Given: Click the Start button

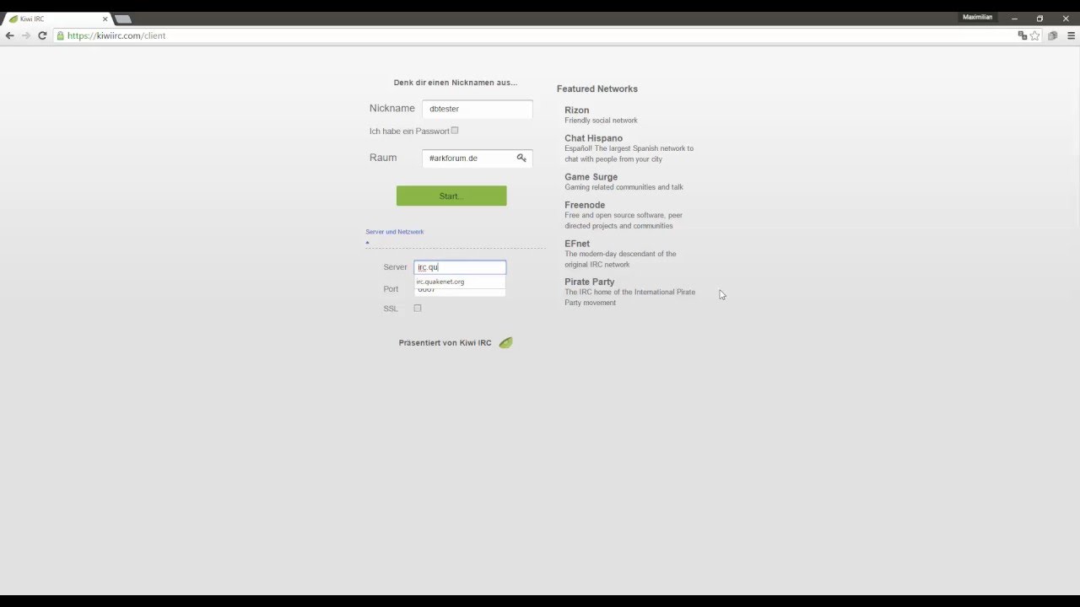Looking at the screenshot, I should [x=451, y=196].
